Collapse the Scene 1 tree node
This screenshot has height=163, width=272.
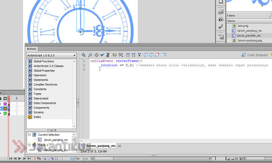tap(29, 145)
